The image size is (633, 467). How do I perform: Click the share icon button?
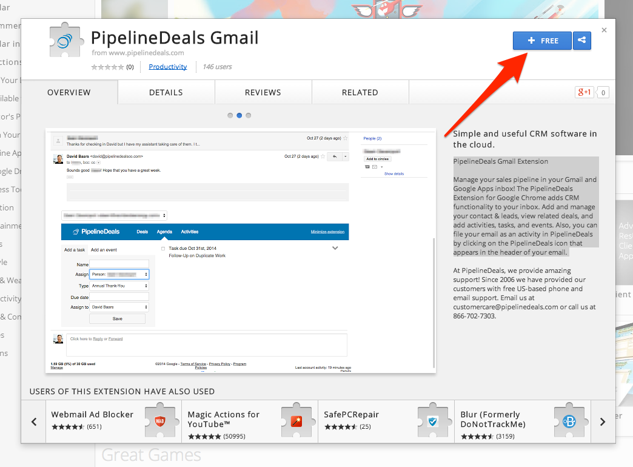point(581,41)
